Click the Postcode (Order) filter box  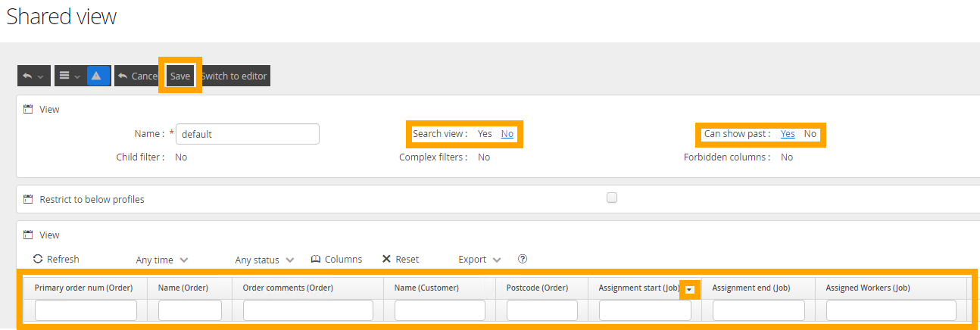coord(541,310)
